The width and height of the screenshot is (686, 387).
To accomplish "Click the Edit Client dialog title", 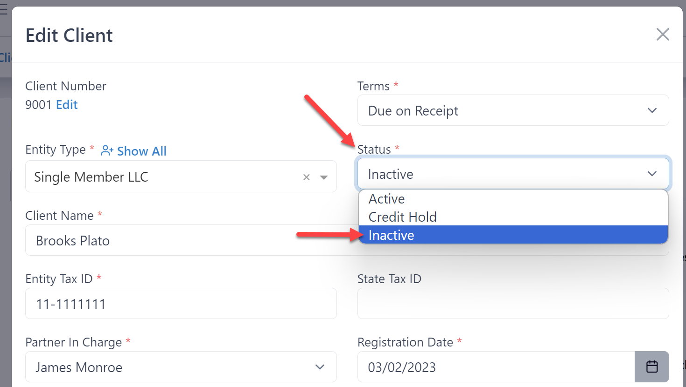I will [69, 35].
